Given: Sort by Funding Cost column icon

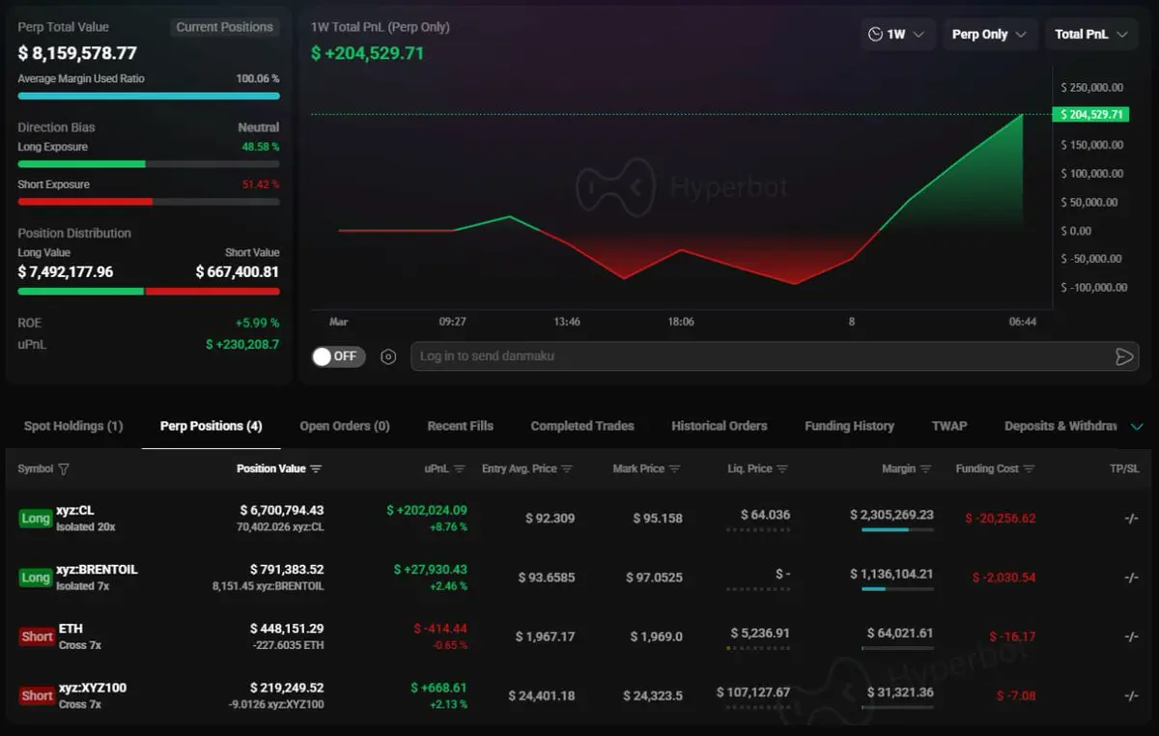Looking at the screenshot, I should pos(1029,469).
